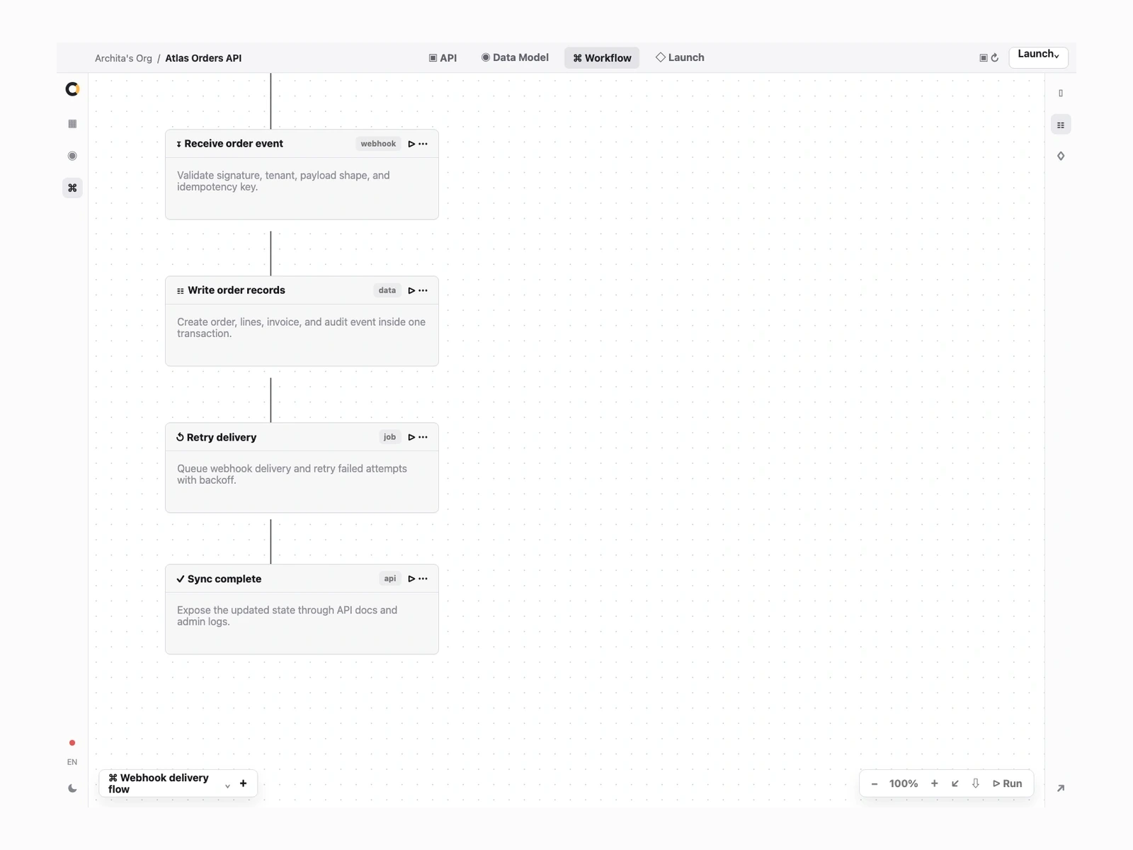Toggle dark mode moon icon

pos(72,788)
